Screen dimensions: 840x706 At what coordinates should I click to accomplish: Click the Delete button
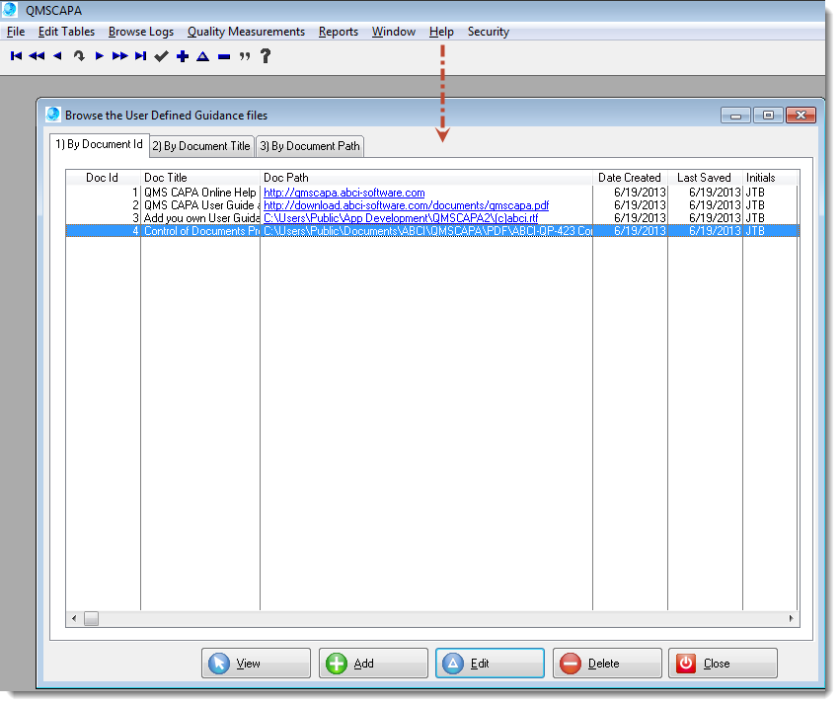pyautogui.click(x=606, y=664)
